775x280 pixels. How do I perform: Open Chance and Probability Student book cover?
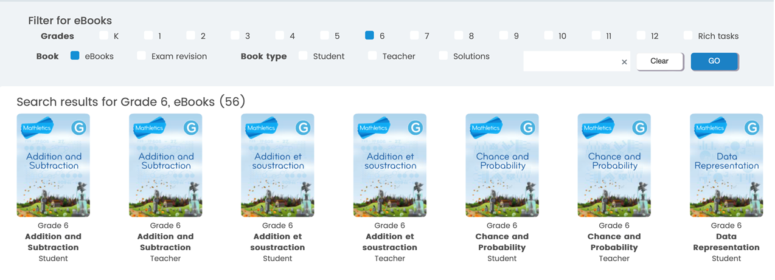coord(502,165)
